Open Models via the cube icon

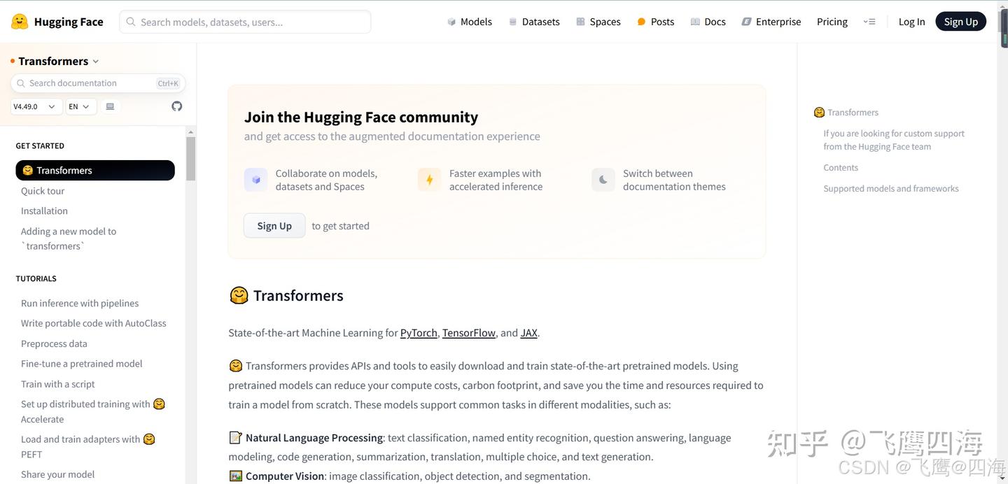pos(451,21)
